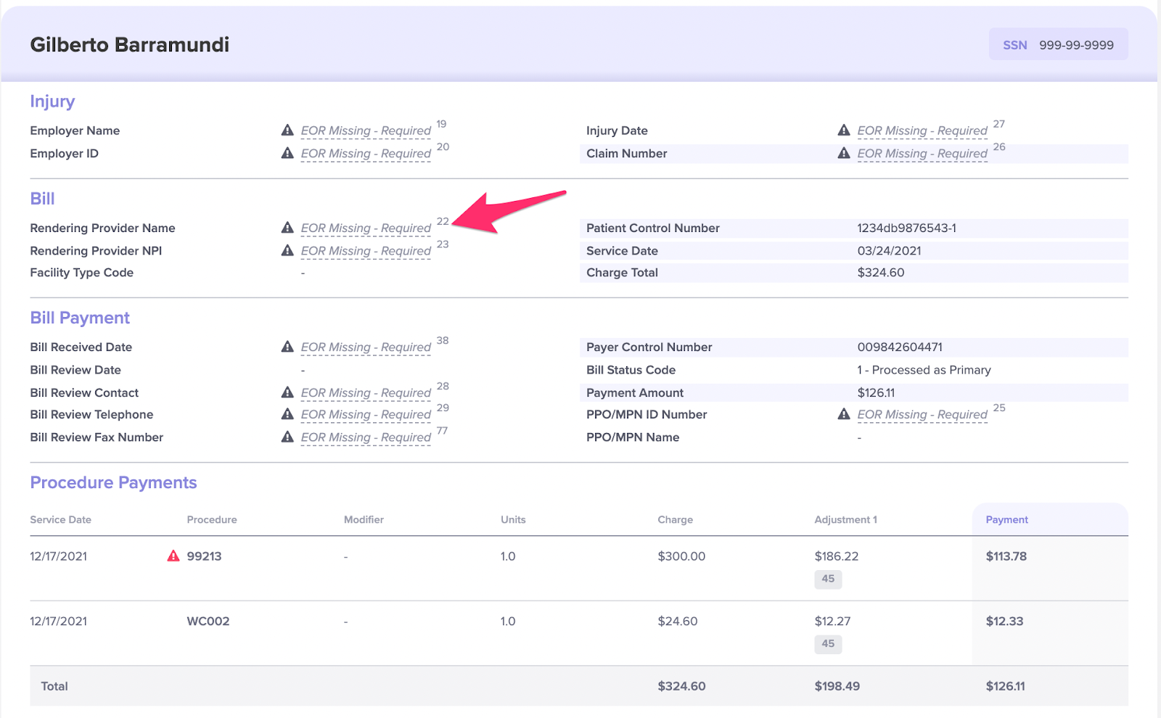
Task: Click the Patient Control Number value
Action: tap(906, 228)
